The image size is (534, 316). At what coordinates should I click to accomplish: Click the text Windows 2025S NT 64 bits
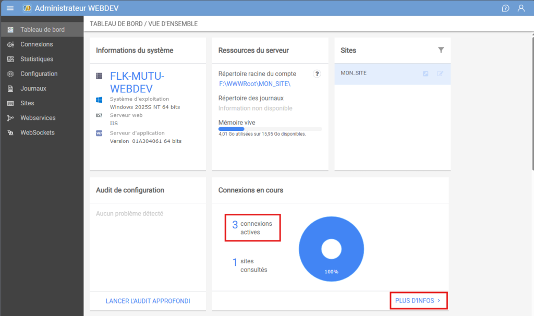pyautogui.click(x=145, y=107)
